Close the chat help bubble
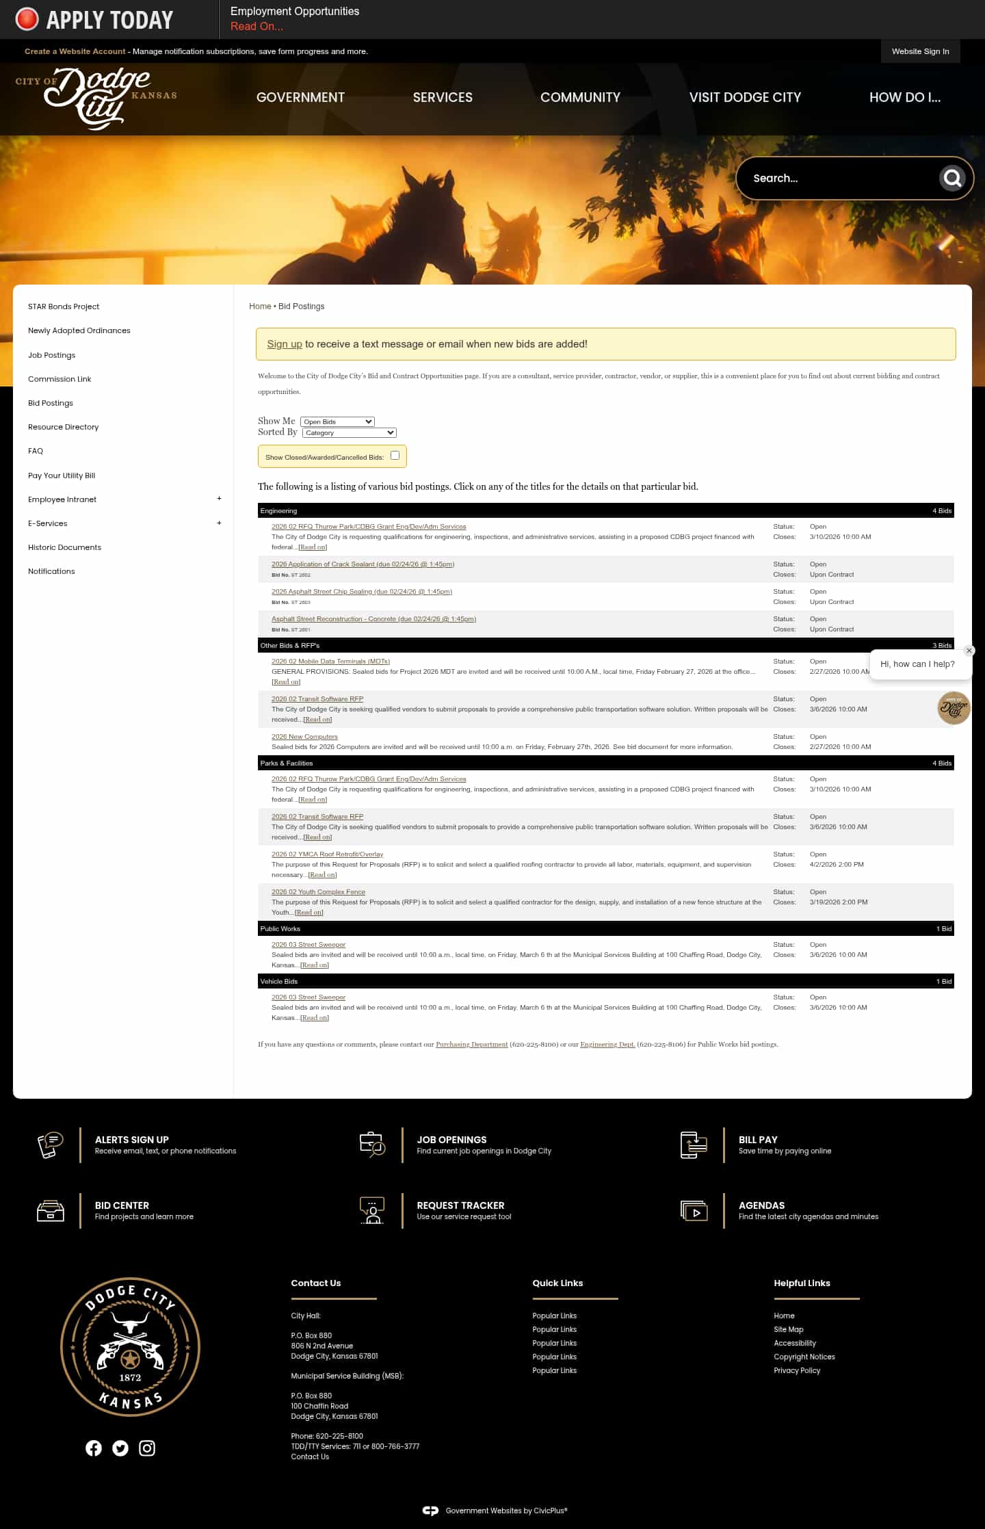 coord(969,651)
